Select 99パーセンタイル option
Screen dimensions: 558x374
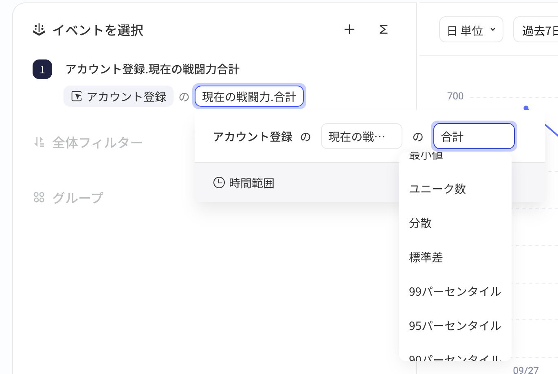pyautogui.click(x=455, y=292)
